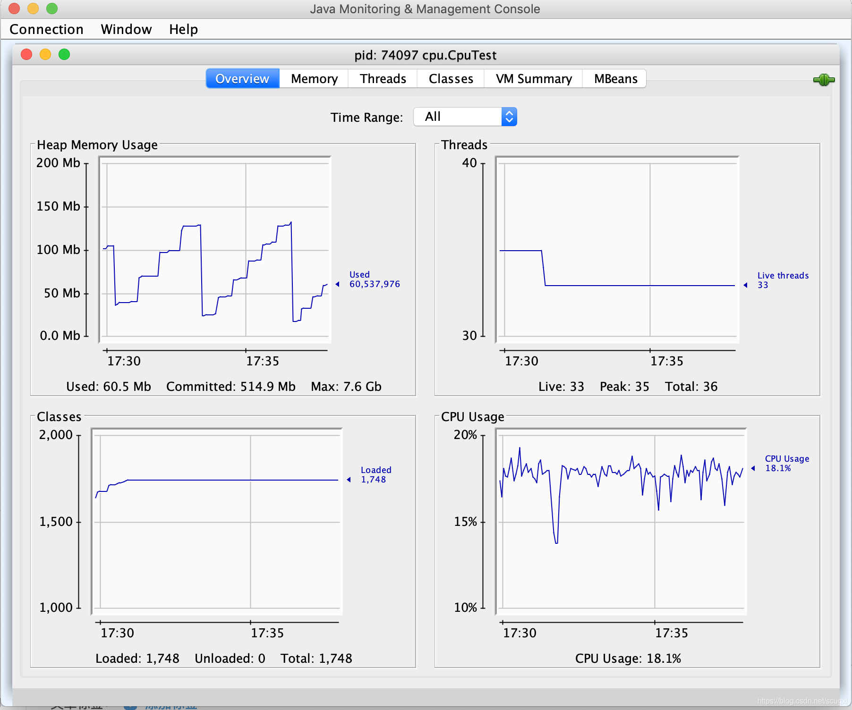Viewport: 852px width, 710px height.
Task: Open the Connection menu
Action: click(46, 29)
